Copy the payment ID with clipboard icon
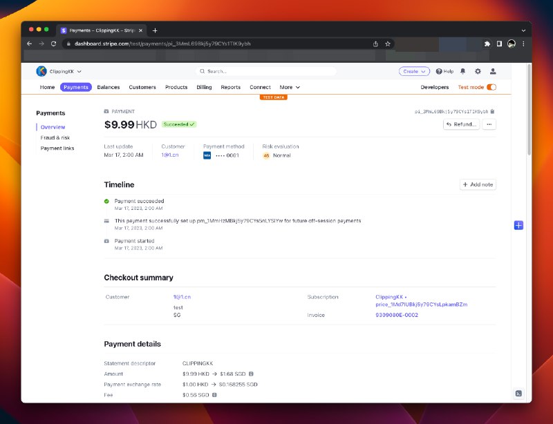Screen dimensions: 553x424 [492, 111]
